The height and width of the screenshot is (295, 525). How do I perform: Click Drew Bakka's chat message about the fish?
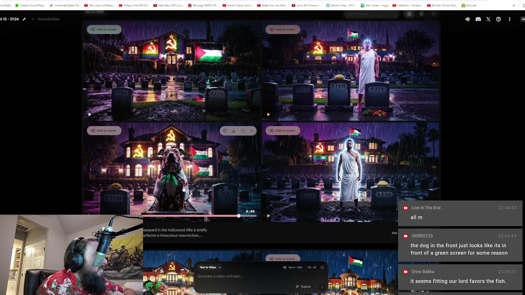(458, 281)
